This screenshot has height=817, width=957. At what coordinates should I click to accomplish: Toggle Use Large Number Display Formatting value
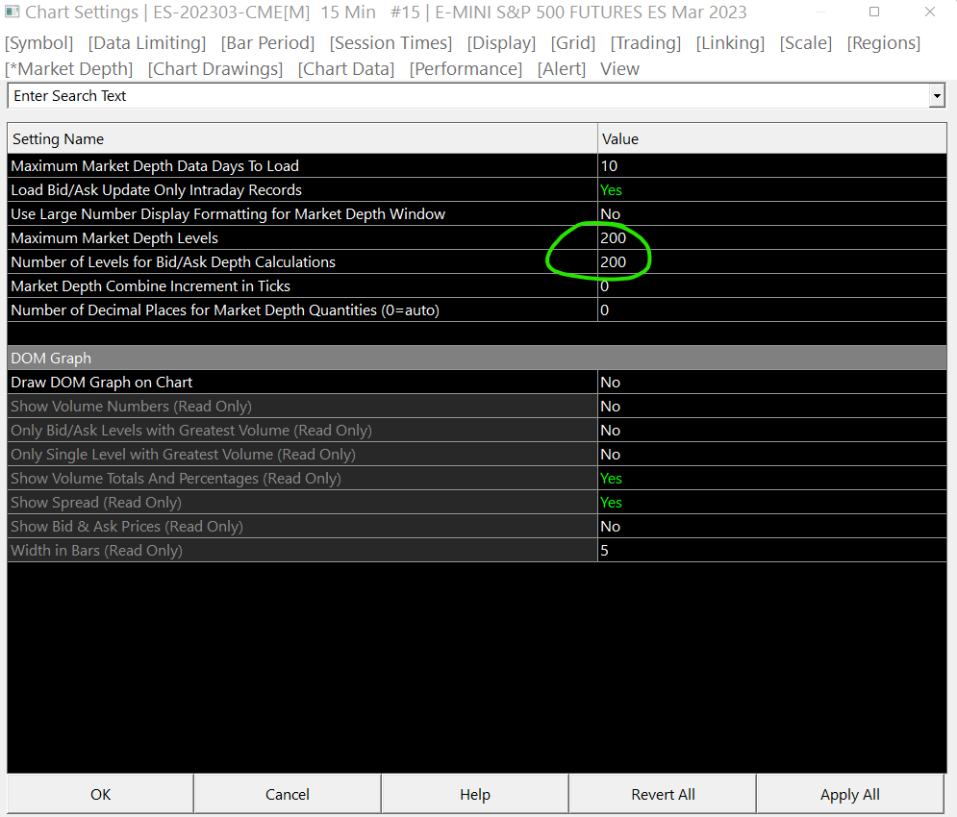772,214
